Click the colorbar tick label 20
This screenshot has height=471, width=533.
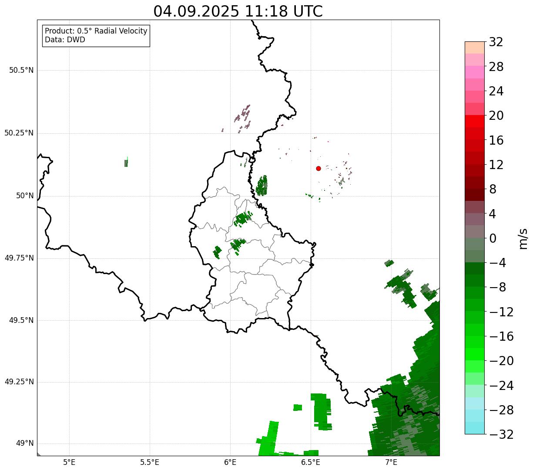coord(496,116)
